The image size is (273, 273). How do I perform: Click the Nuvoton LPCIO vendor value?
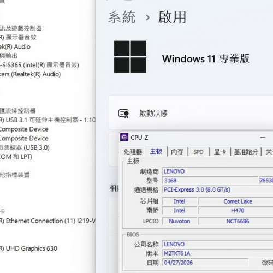[x=180, y=221]
